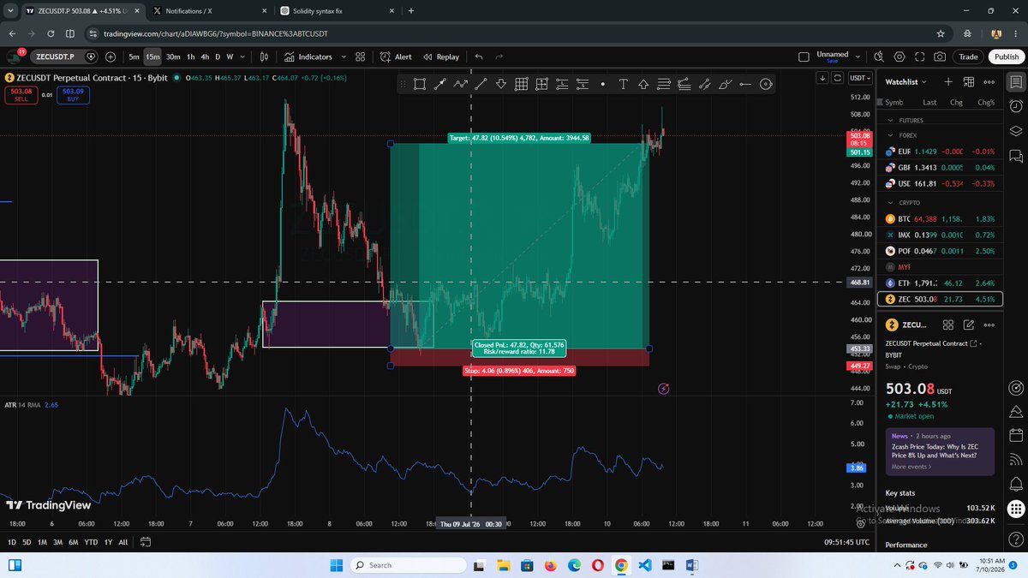
Task: Click the Windows Start button
Action: (x=335, y=565)
